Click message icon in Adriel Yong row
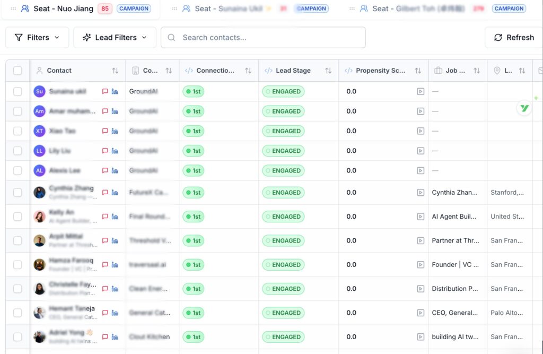This screenshot has width=543, height=354. (105, 337)
